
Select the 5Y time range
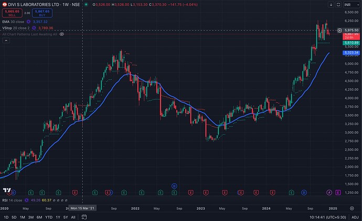click(66, 217)
